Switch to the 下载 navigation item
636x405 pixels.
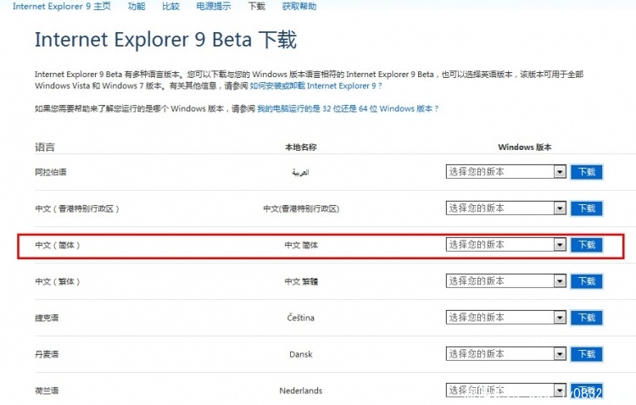point(256,6)
